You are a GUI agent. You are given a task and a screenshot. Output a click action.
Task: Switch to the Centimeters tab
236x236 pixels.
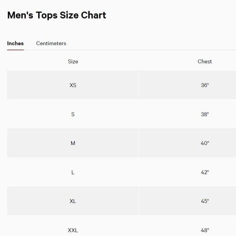[51, 44]
